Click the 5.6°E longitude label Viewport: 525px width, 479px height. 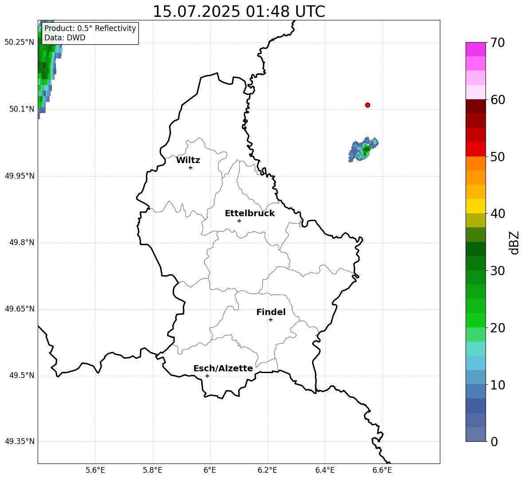95,471
